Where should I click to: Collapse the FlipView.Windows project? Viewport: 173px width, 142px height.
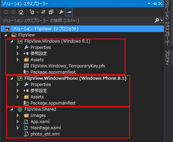coord(12,41)
